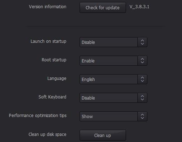
Task: Open the Root startup combo box showing Enable
Action: (113, 61)
